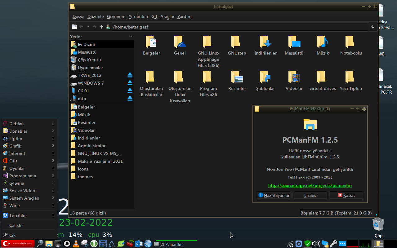Eject the mtp device
This screenshot has height=248, width=397.
point(130,99)
